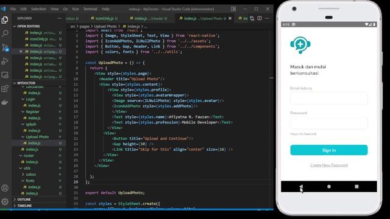Switch to the IconOnly.js tab

pyautogui.click(x=104, y=18)
